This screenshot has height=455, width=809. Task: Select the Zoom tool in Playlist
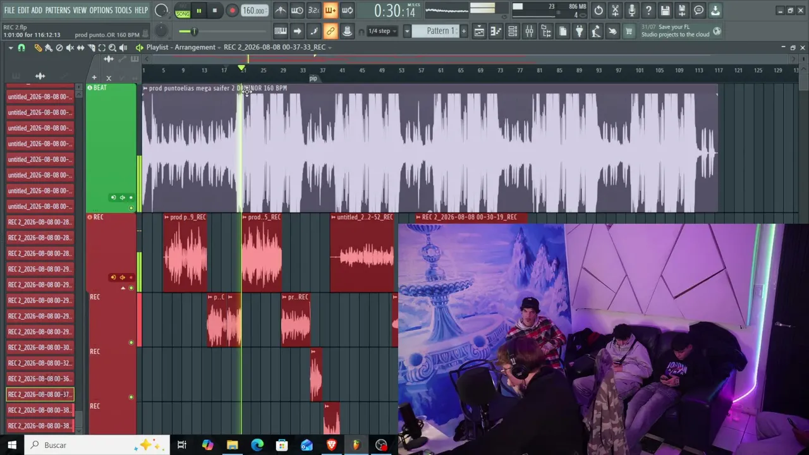point(113,47)
